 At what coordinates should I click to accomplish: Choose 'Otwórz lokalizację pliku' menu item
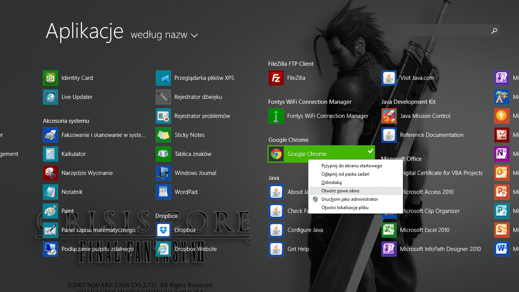coord(345,208)
